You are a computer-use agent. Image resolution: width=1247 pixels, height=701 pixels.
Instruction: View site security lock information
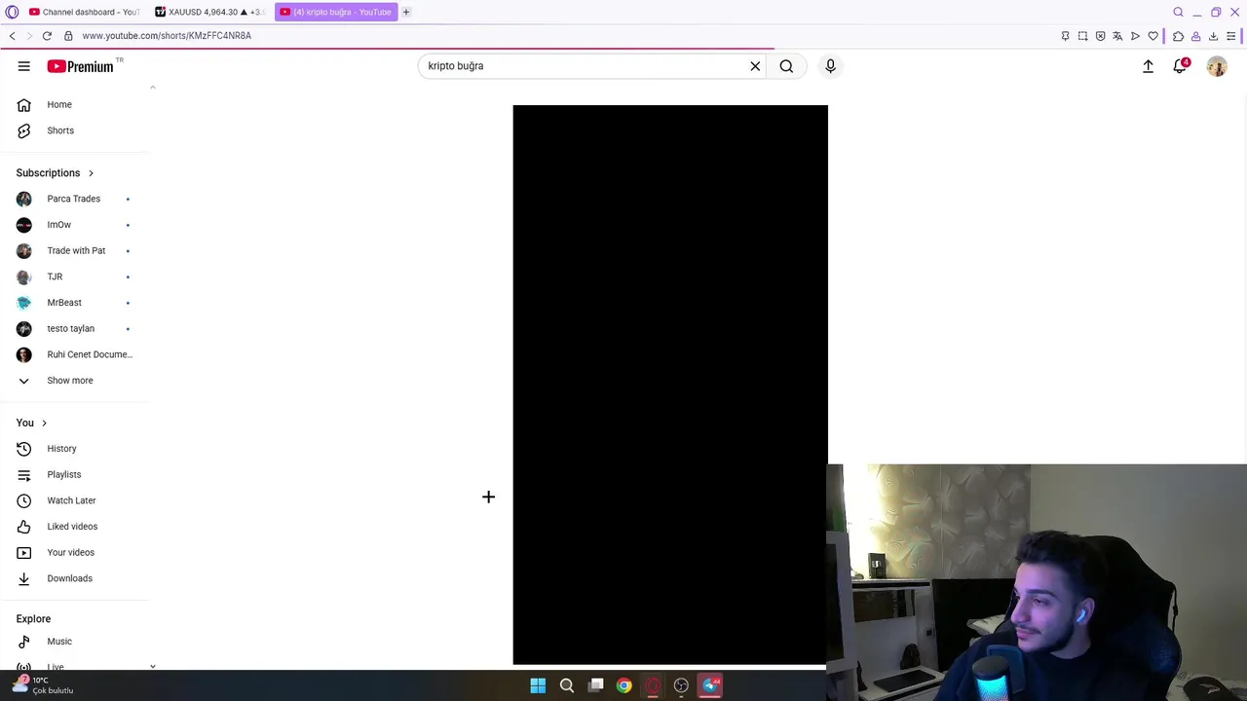(x=68, y=36)
